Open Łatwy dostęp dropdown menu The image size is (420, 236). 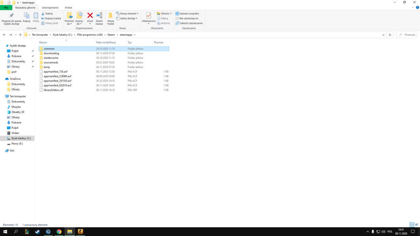click(x=127, y=18)
